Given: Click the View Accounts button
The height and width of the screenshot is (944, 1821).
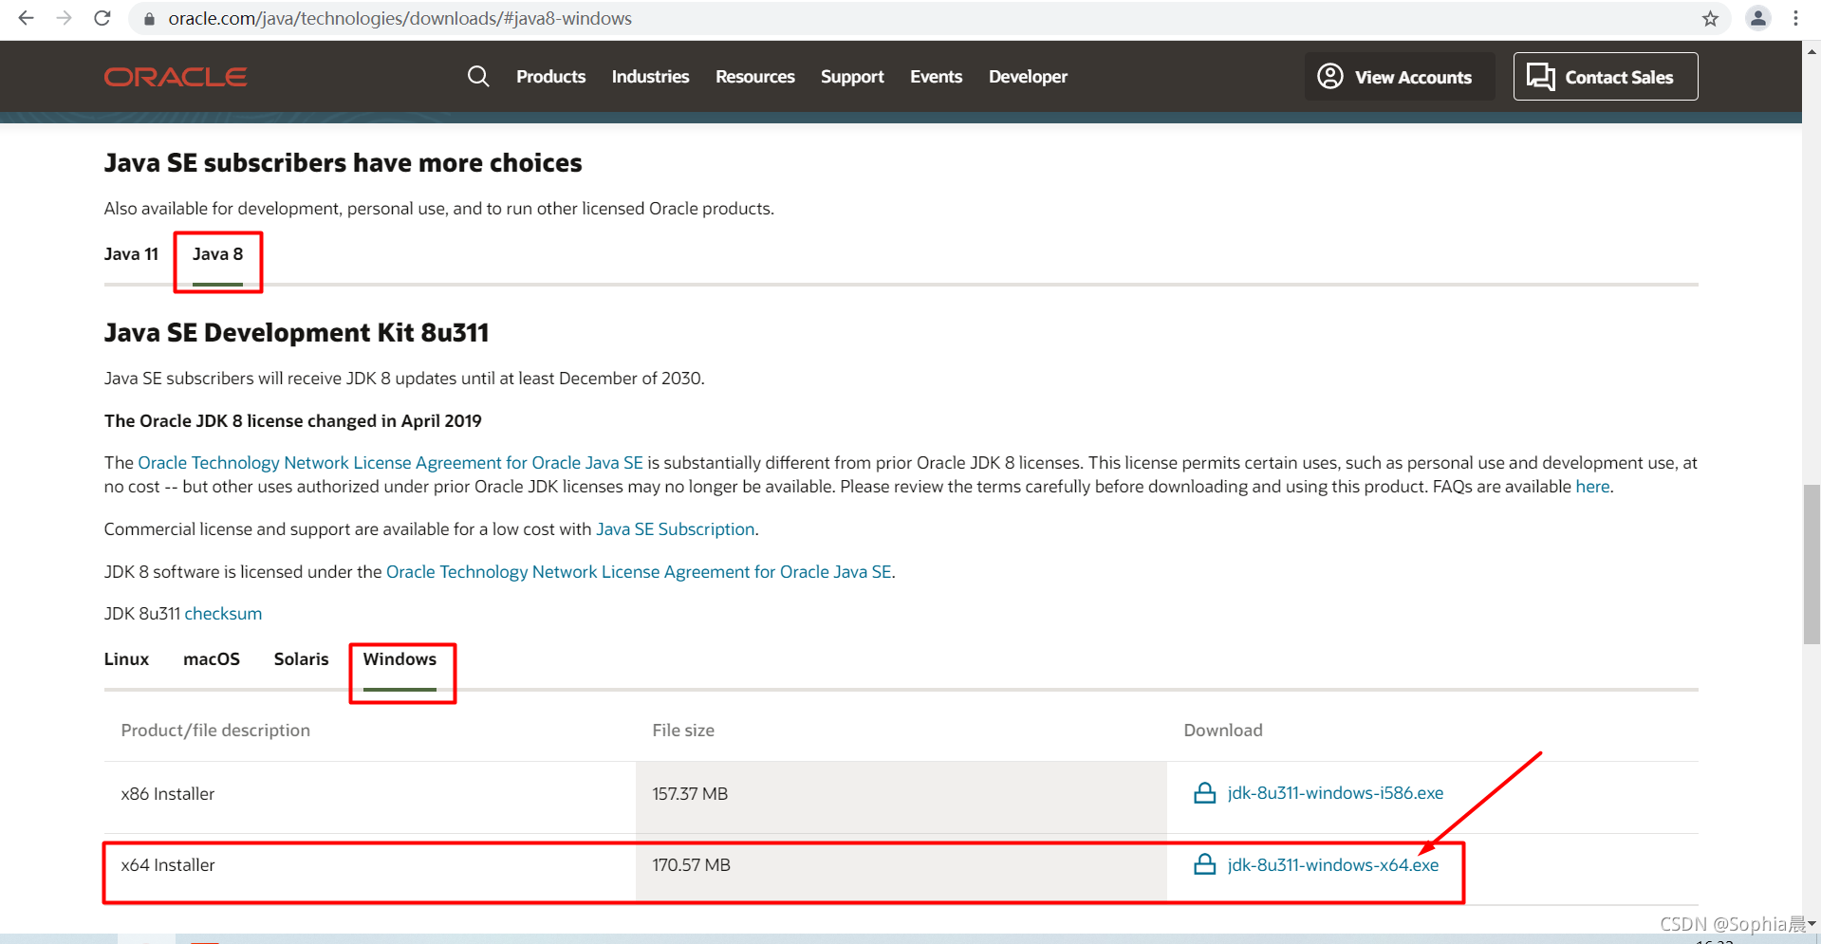Looking at the screenshot, I should click(1399, 77).
